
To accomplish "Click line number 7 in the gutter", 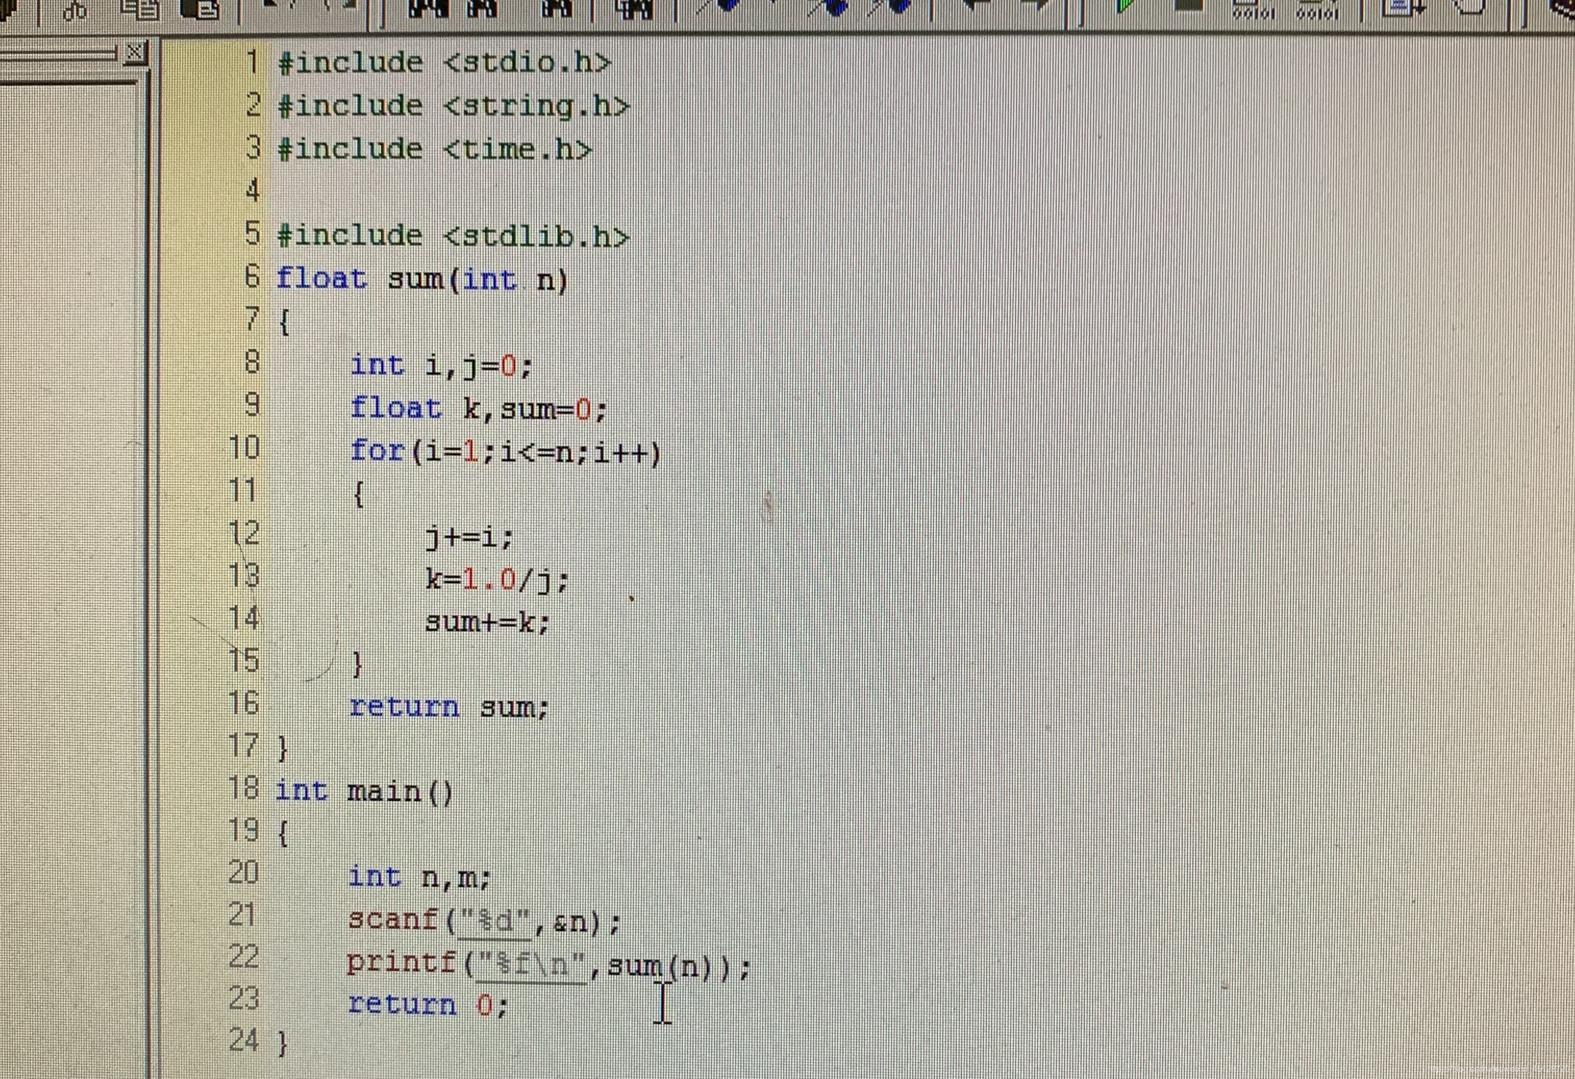I will point(252,319).
